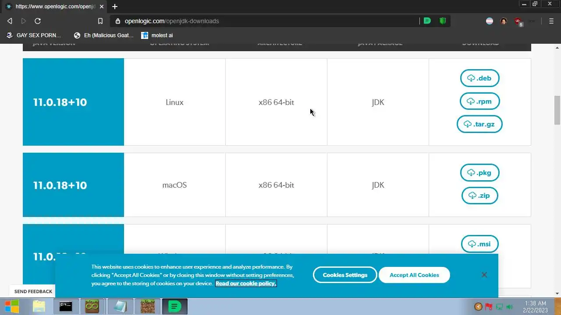Click the Linux operating system cell
This screenshot has width=561, height=315.
pos(174,102)
